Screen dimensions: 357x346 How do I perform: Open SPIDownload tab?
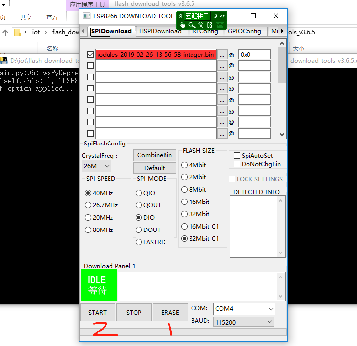pos(111,31)
